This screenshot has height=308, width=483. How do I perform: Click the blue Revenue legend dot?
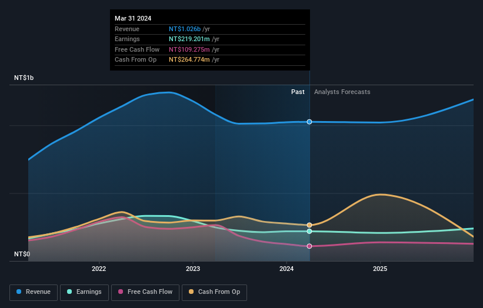(x=19, y=292)
